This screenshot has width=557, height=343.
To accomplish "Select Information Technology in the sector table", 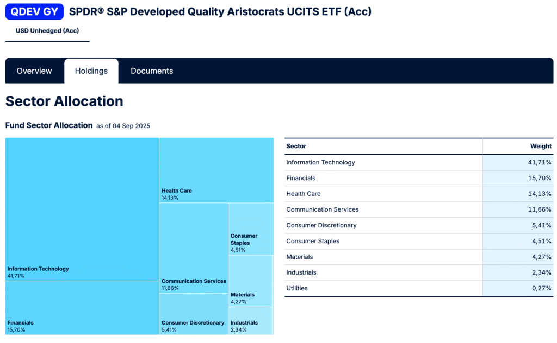I will (320, 162).
